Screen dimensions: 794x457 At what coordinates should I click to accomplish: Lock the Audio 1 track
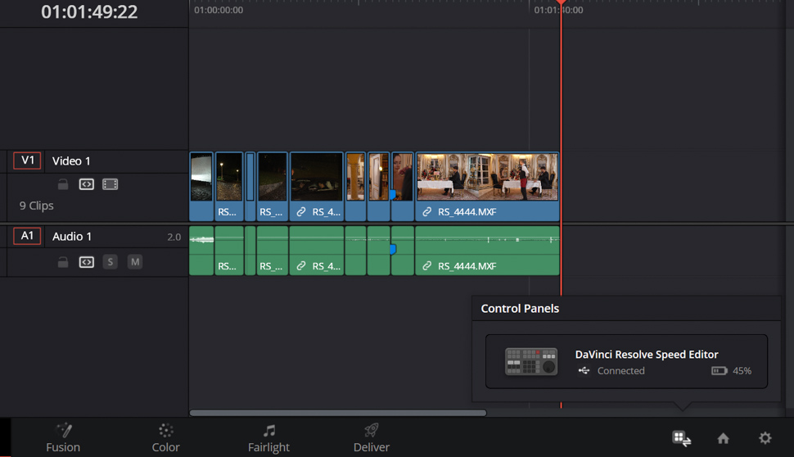[63, 262]
